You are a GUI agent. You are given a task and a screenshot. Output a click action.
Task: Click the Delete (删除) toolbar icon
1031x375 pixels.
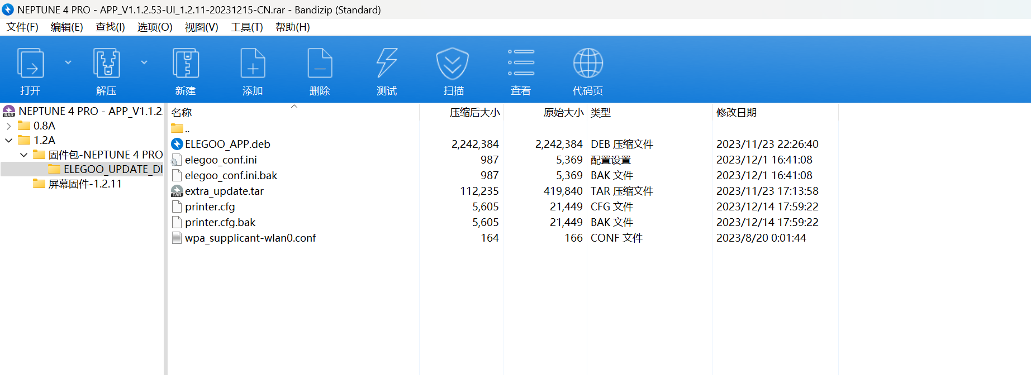coord(320,63)
